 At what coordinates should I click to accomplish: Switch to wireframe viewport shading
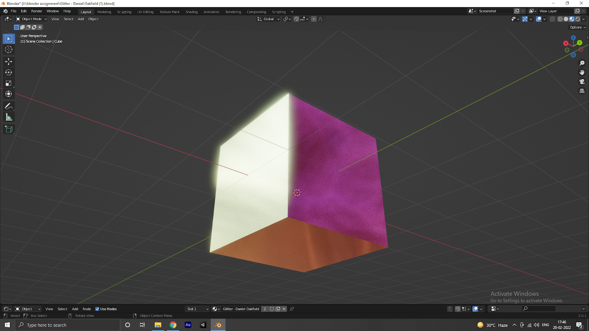click(x=560, y=19)
